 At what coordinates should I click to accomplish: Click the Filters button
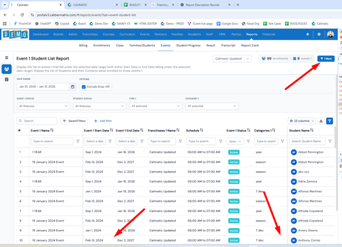(326, 59)
